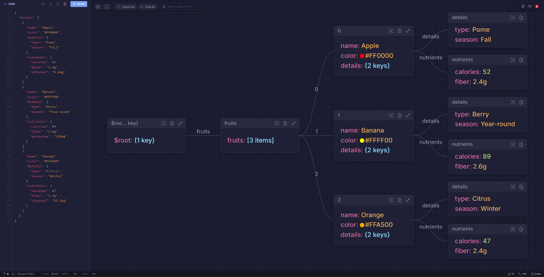Open the GitHub repository icon
The height and width of the screenshot is (277, 544).
523,6
